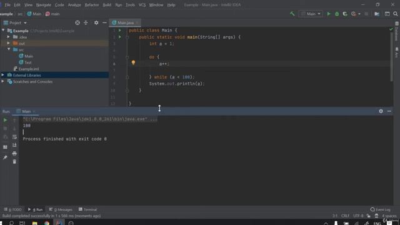The image size is (400, 225).
Task: Click the editor vertical scrollbar
Action: [x=392, y=56]
